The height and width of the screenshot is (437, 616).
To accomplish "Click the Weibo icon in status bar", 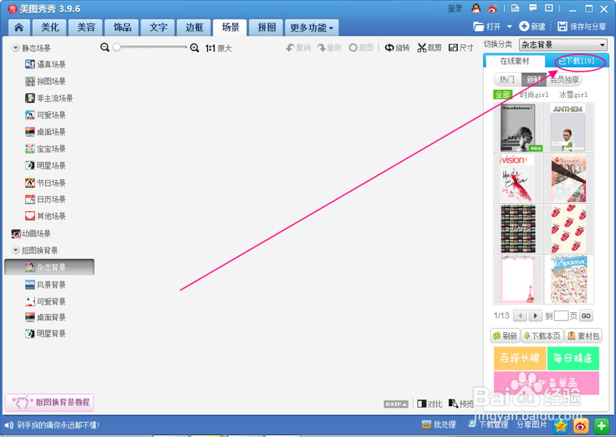I will pos(581,425).
